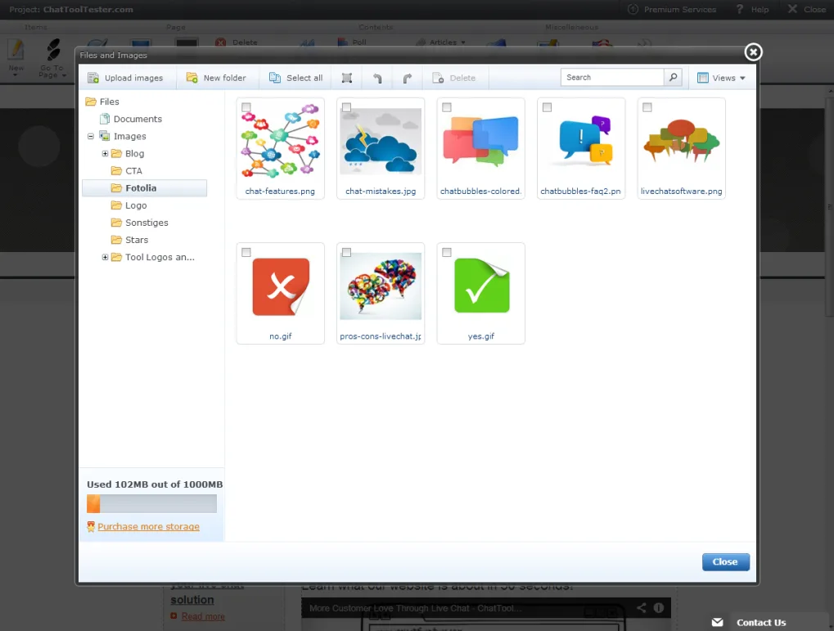
Task: Rotate image left icon
Action: tap(377, 79)
